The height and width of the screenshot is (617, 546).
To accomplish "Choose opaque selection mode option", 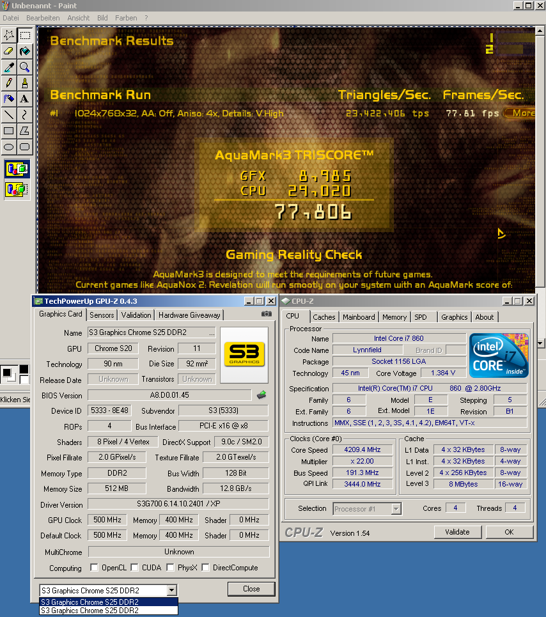I will pyautogui.click(x=17, y=169).
